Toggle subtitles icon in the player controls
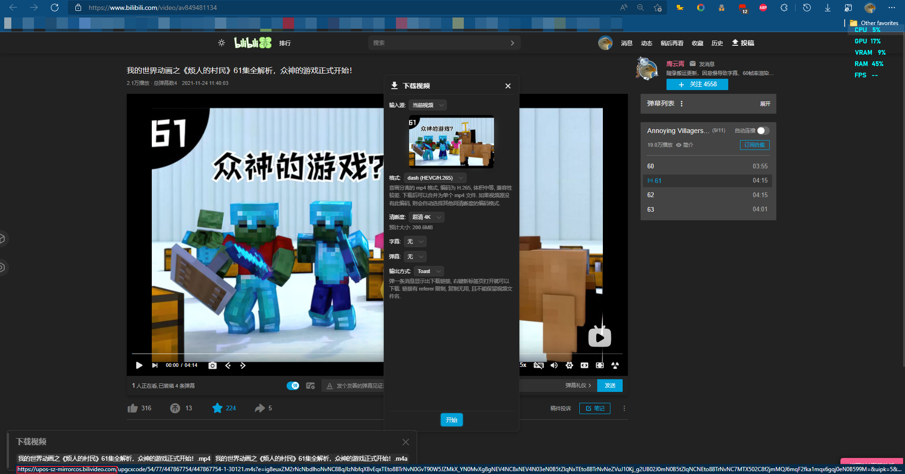Image resolution: width=905 pixels, height=474 pixels. (x=538, y=366)
